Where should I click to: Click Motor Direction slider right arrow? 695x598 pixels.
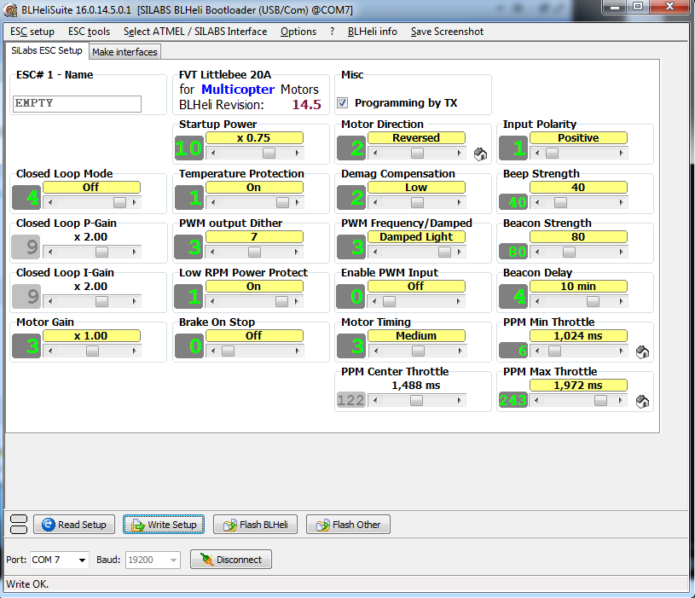(459, 153)
